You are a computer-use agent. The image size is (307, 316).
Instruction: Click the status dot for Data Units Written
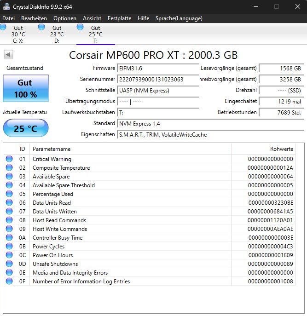coord(9,211)
